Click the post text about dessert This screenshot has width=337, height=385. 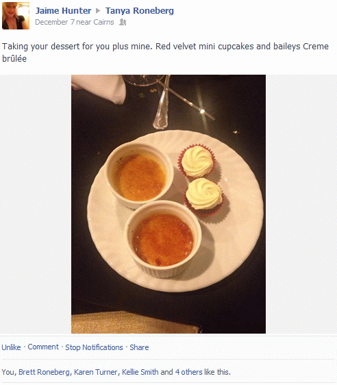165,52
